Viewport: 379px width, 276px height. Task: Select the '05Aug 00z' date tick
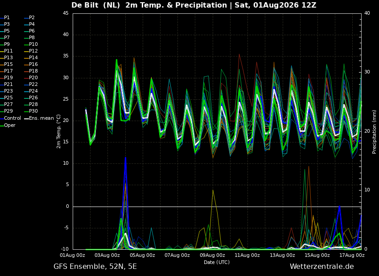[x=142, y=255]
